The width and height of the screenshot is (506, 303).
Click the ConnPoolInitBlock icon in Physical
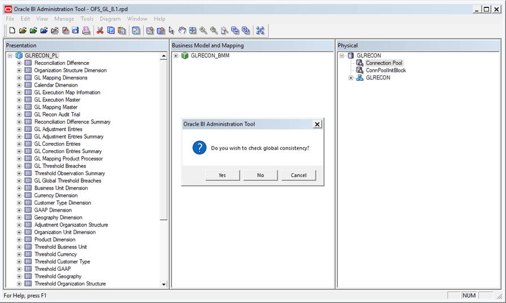(359, 70)
